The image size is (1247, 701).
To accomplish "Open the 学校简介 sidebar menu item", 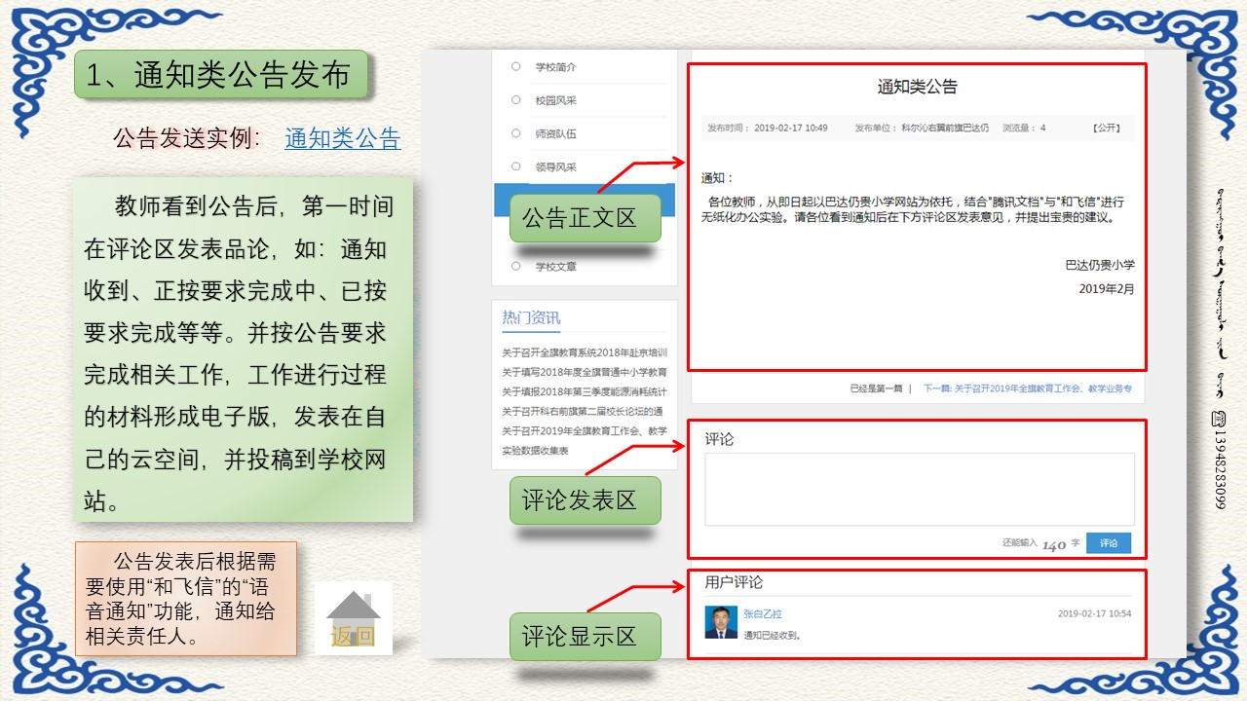I will [555, 67].
